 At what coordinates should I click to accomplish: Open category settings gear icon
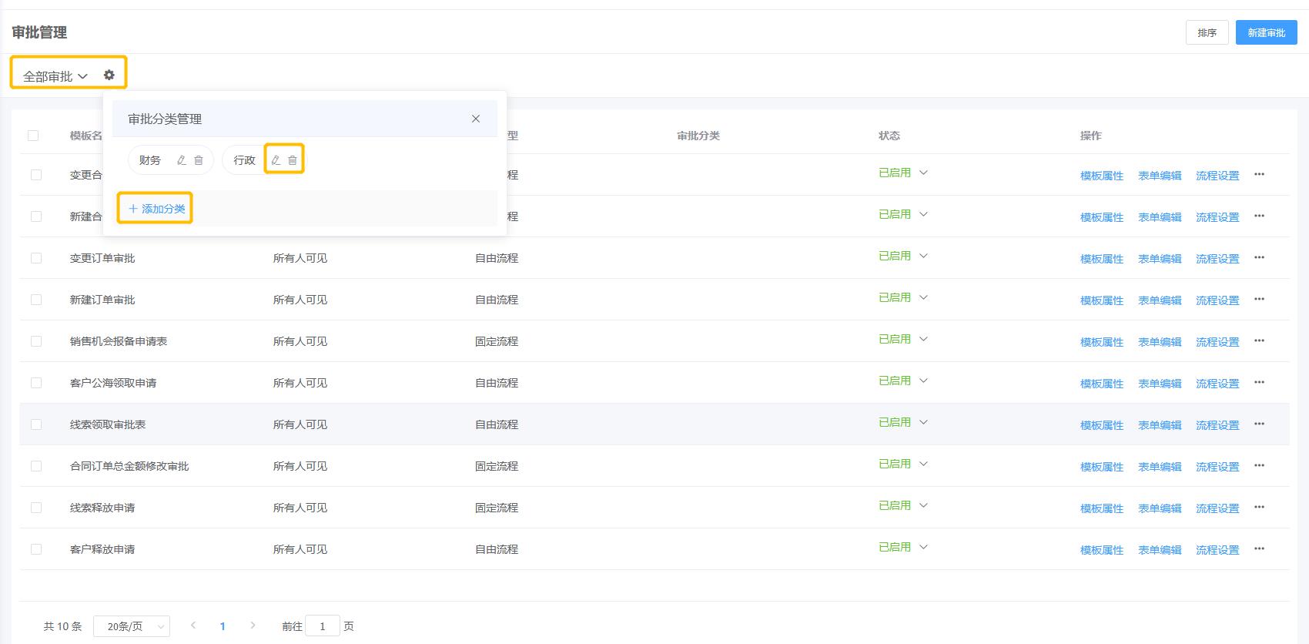(x=109, y=75)
